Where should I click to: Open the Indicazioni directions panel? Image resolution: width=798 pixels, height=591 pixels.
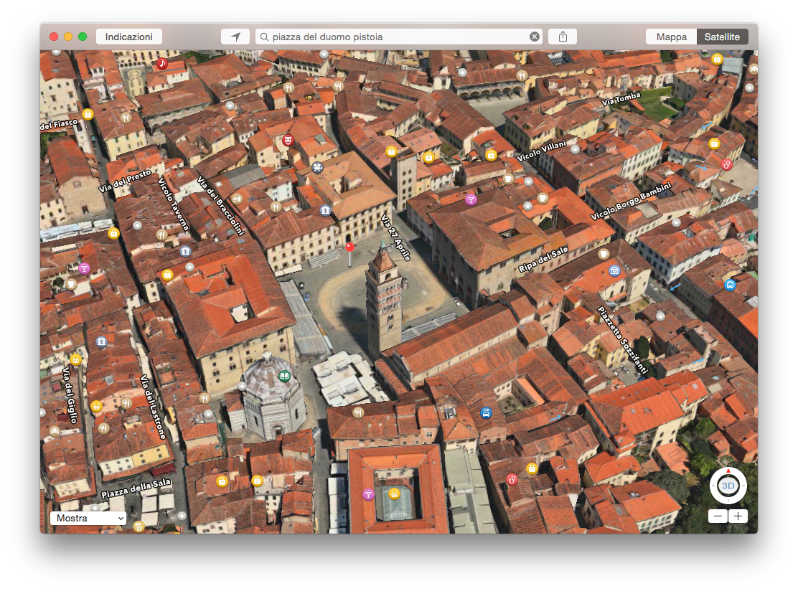tap(128, 37)
